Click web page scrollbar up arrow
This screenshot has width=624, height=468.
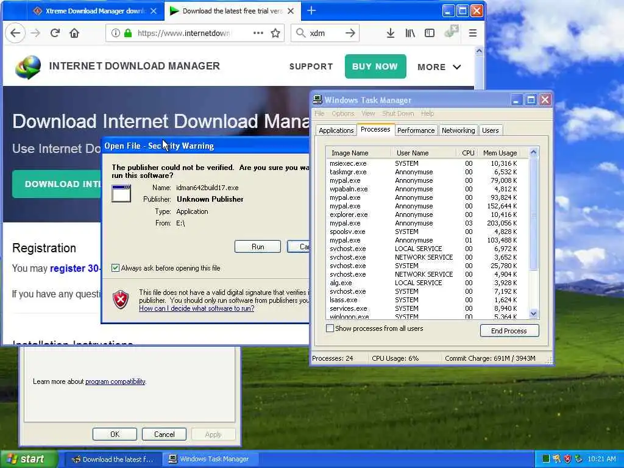coord(479,51)
